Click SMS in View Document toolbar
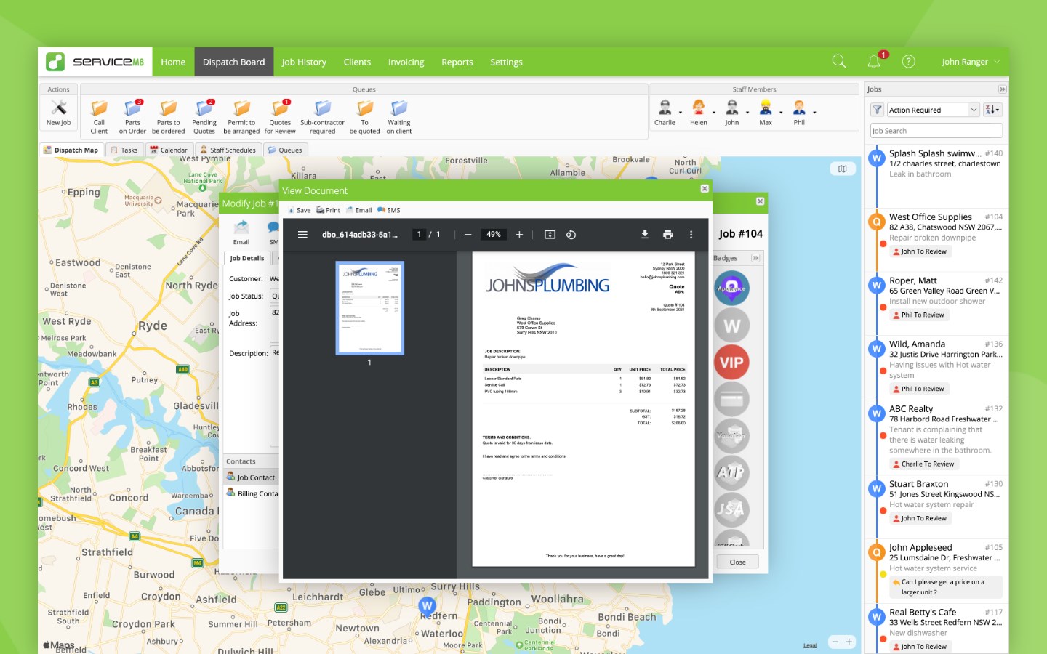This screenshot has width=1047, height=654. point(388,210)
